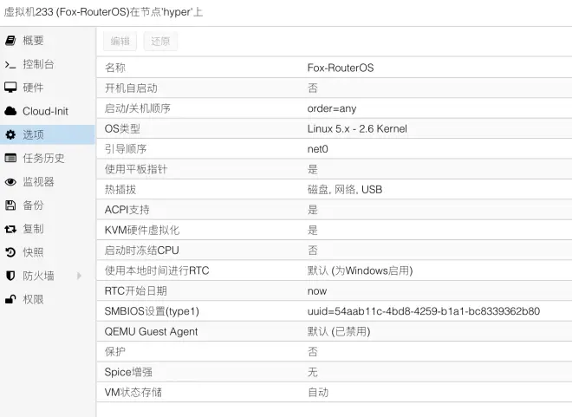This screenshot has width=572, height=417.
Task: Click the 还原 revert button
Action: tap(160, 42)
